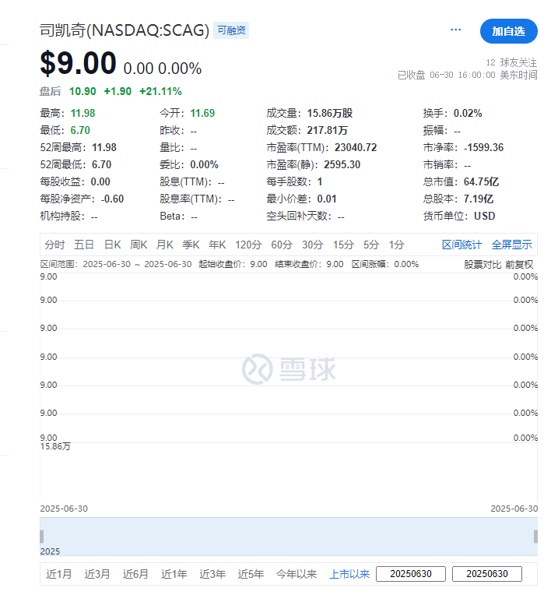Click the 换手 value 0.02%
The width and height of the screenshot is (558, 595).
(x=468, y=113)
